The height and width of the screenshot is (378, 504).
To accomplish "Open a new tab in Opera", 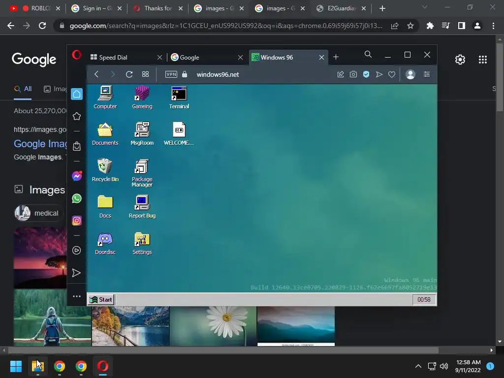I will point(336,57).
